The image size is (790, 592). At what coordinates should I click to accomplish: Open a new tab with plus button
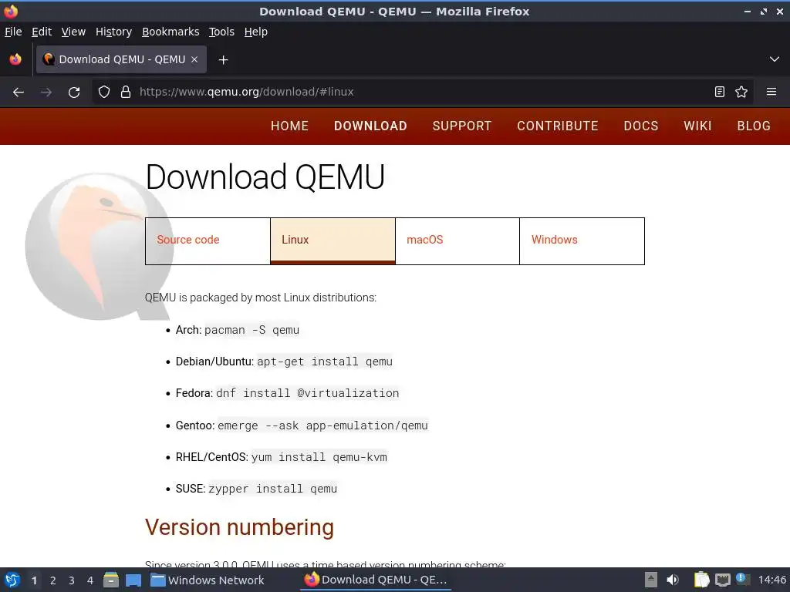click(x=223, y=60)
